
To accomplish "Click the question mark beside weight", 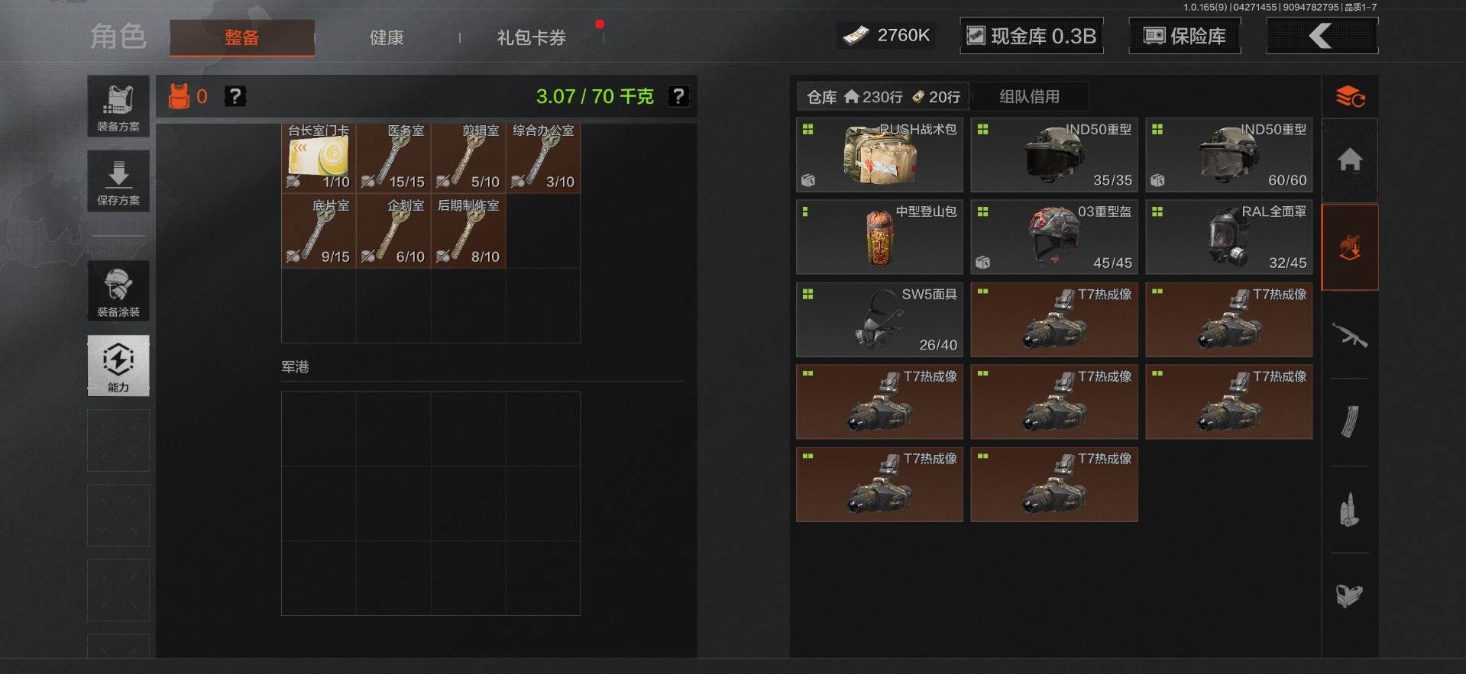I will point(678,96).
